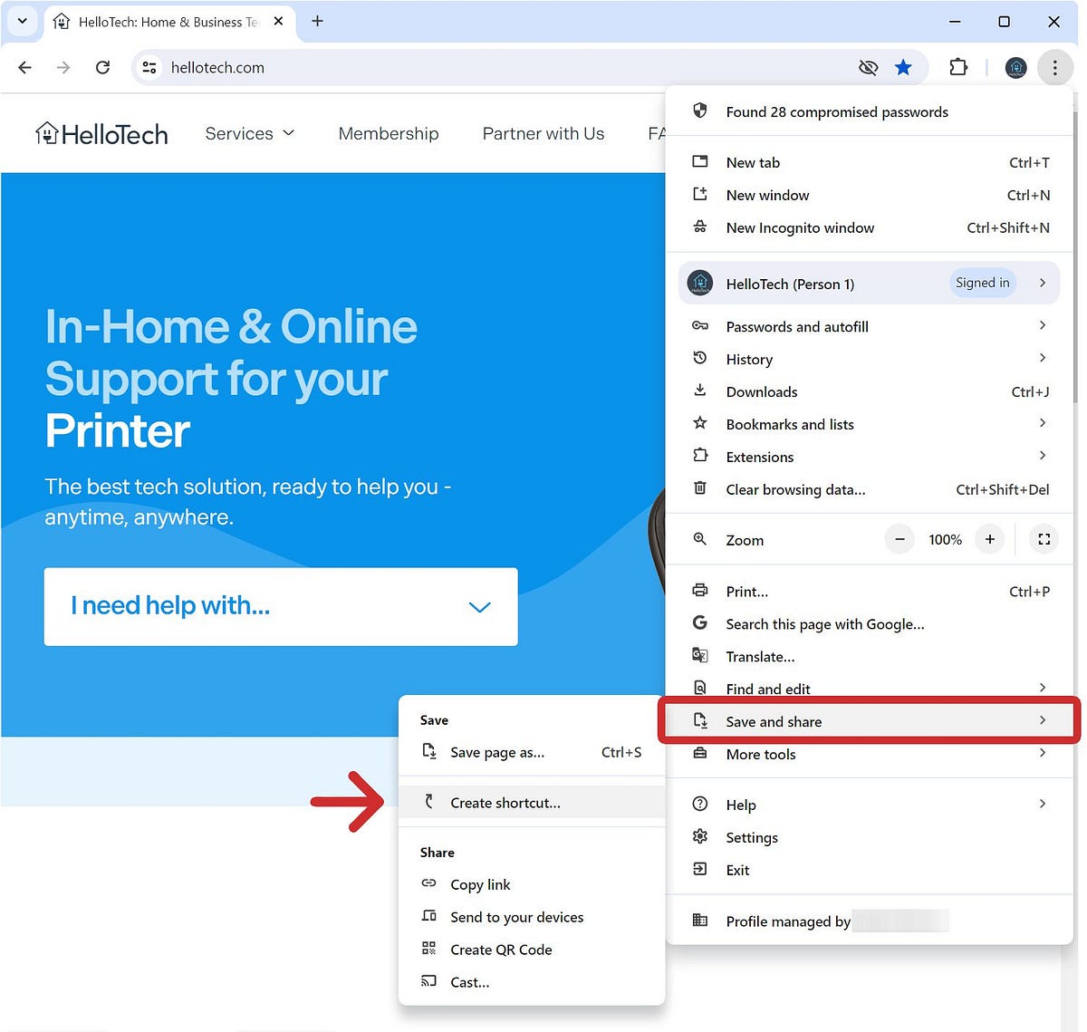Click 'Found 28 compromised passwords'
Screen dimensions: 1087x1032
click(x=836, y=111)
